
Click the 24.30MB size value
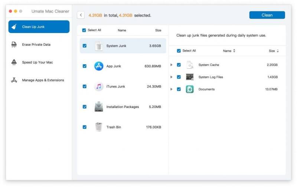click(154, 86)
